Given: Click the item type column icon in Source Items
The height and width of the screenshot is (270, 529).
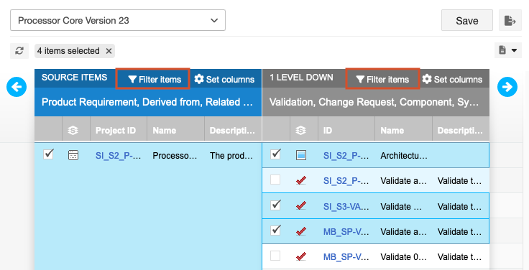Looking at the screenshot, I should click(x=73, y=130).
